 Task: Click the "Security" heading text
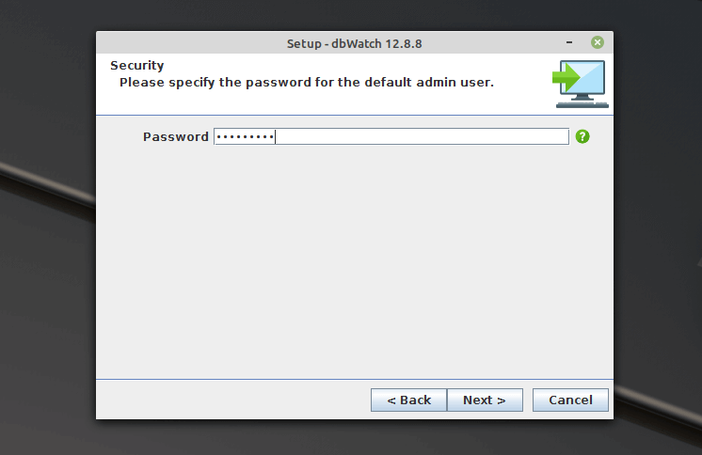pos(136,66)
